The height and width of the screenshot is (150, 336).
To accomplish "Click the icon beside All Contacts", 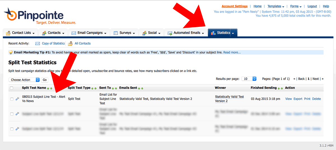I will coord(70,43).
